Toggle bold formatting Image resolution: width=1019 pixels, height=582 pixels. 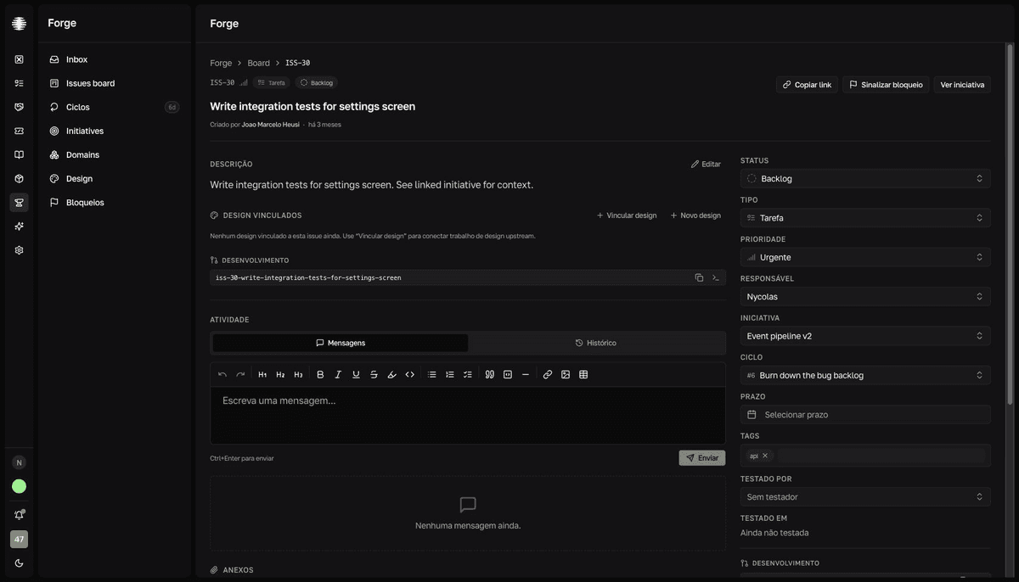320,374
